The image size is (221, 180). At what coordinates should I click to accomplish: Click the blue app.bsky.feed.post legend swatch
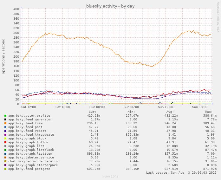(5, 127)
